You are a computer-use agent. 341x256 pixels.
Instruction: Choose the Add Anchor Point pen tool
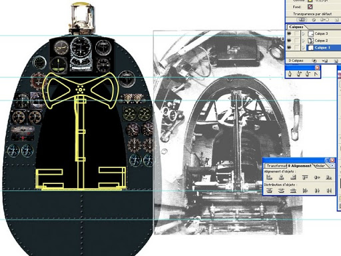pyautogui.click(x=299, y=74)
